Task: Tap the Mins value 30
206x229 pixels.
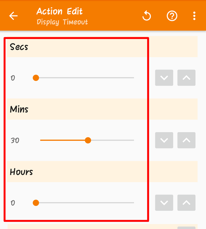Action: (15, 141)
